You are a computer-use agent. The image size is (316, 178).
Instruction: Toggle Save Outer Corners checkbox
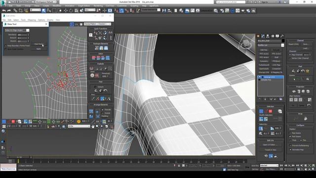5,49
